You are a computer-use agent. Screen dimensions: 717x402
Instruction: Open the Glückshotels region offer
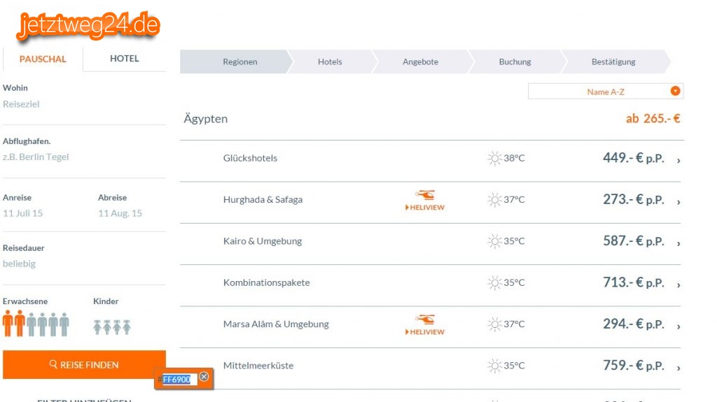(x=250, y=158)
